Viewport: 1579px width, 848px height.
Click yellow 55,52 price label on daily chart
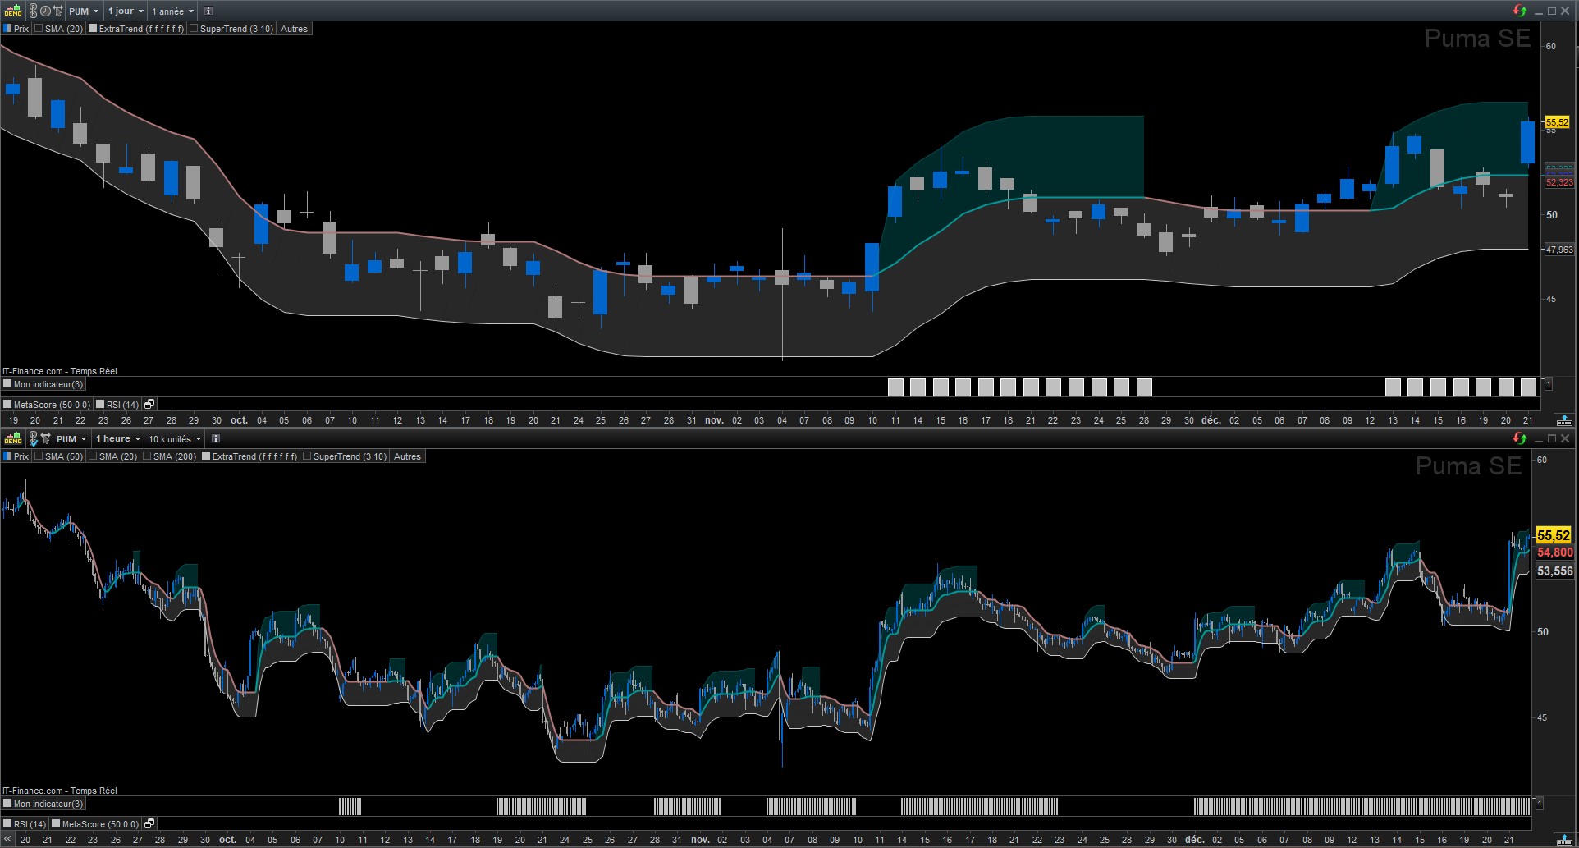[x=1557, y=122]
